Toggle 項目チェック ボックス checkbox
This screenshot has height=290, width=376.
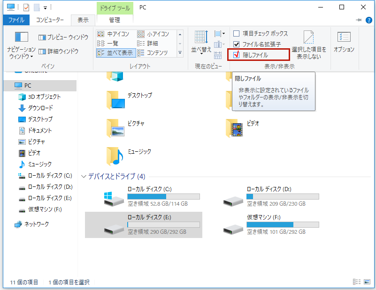click(x=237, y=34)
